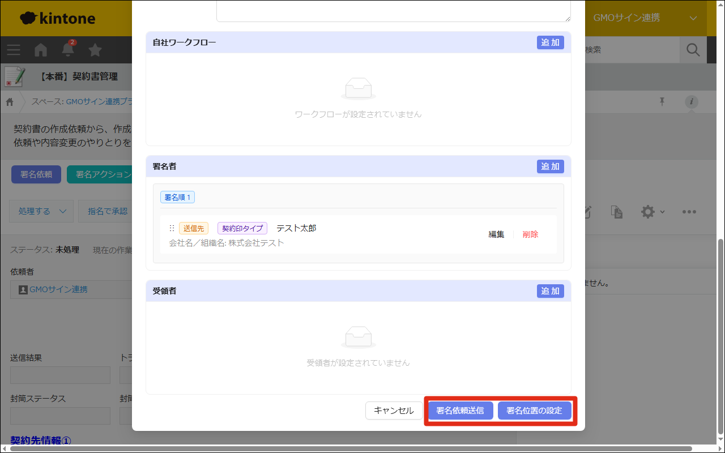Click the 送信先 tag
The image size is (725, 453).
click(x=194, y=228)
